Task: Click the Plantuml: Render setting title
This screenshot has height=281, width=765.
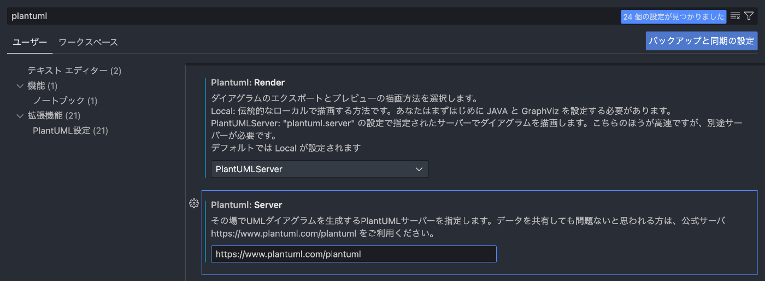Action: coord(248,83)
